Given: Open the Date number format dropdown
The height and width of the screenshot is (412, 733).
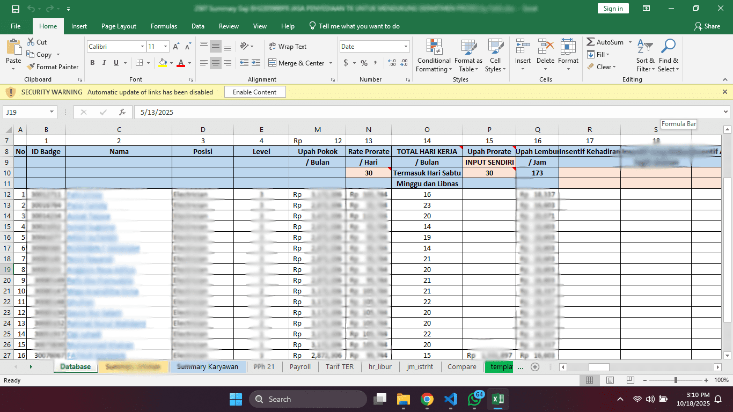Looking at the screenshot, I should [x=406, y=47].
